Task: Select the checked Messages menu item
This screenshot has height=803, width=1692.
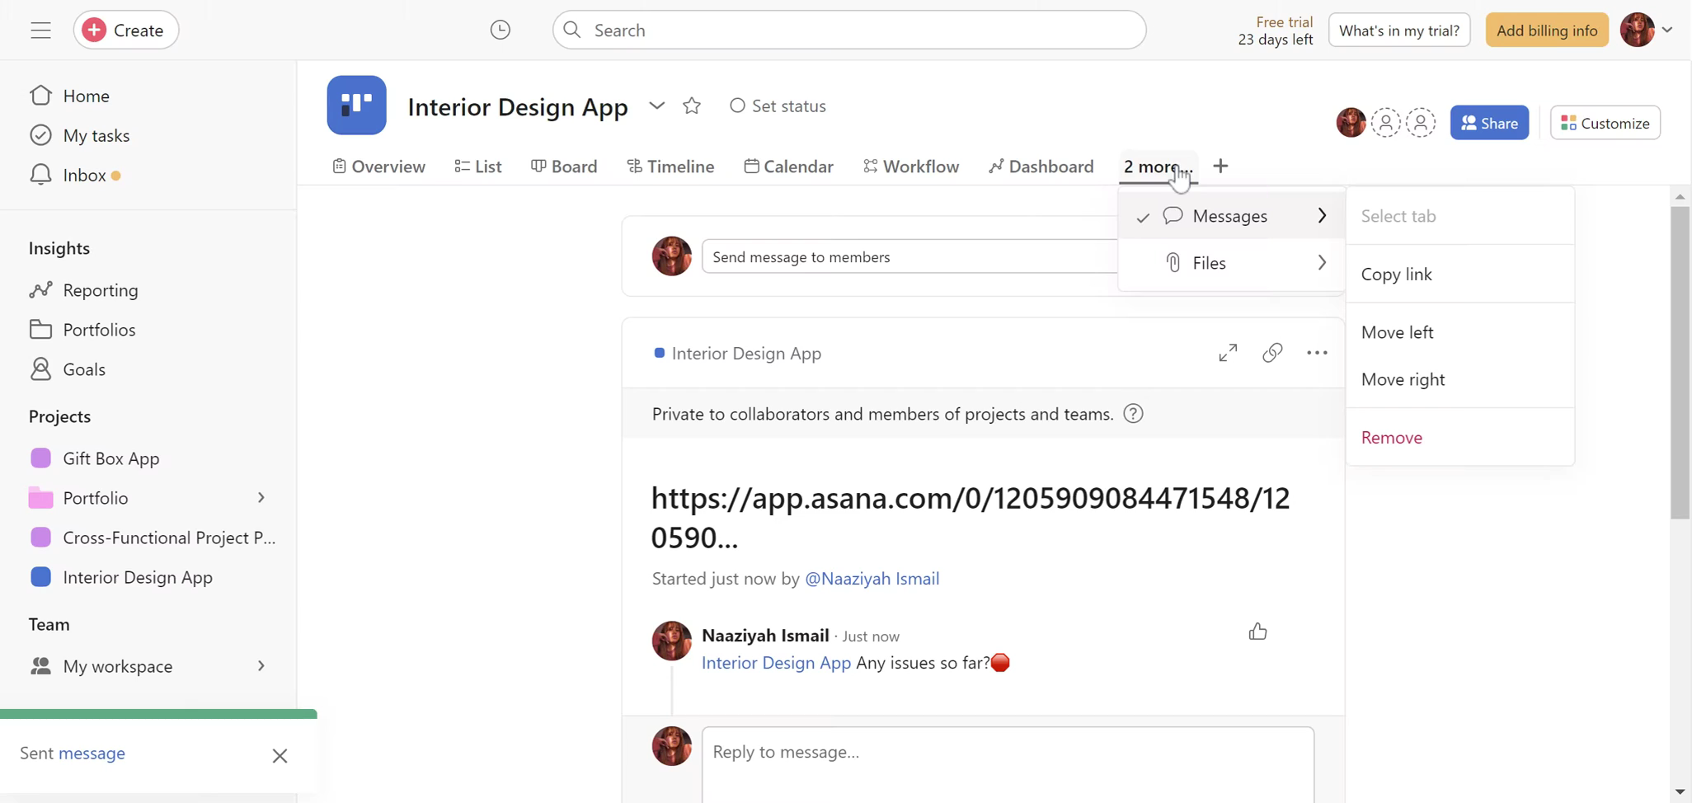Action: pyautogui.click(x=1231, y=216)
